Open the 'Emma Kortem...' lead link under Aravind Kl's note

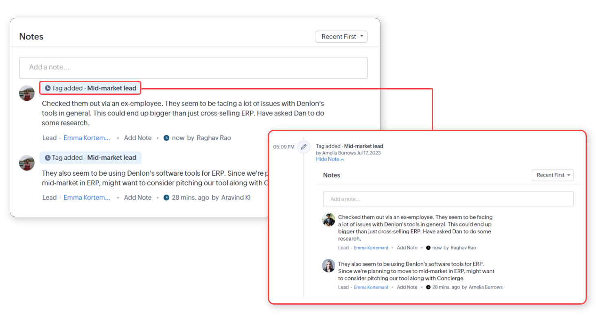click(x=87, y=198)
